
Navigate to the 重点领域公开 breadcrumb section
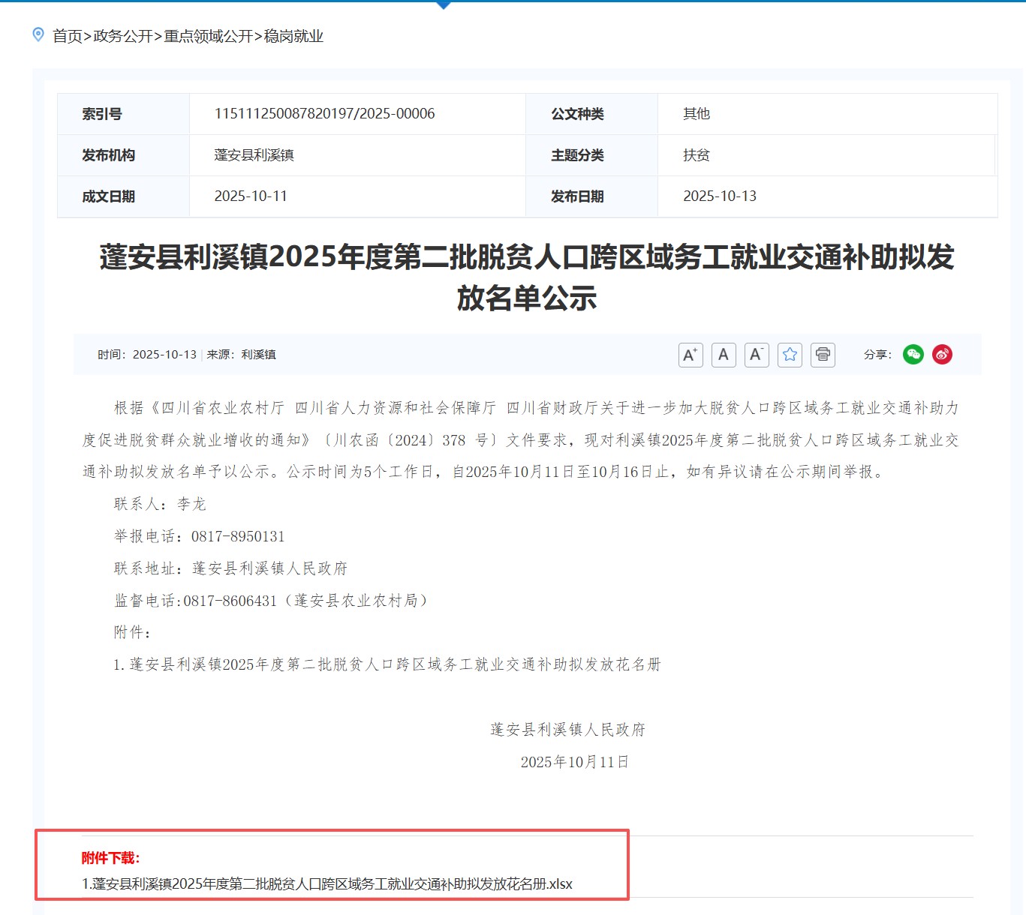click(x=209, y=36)
